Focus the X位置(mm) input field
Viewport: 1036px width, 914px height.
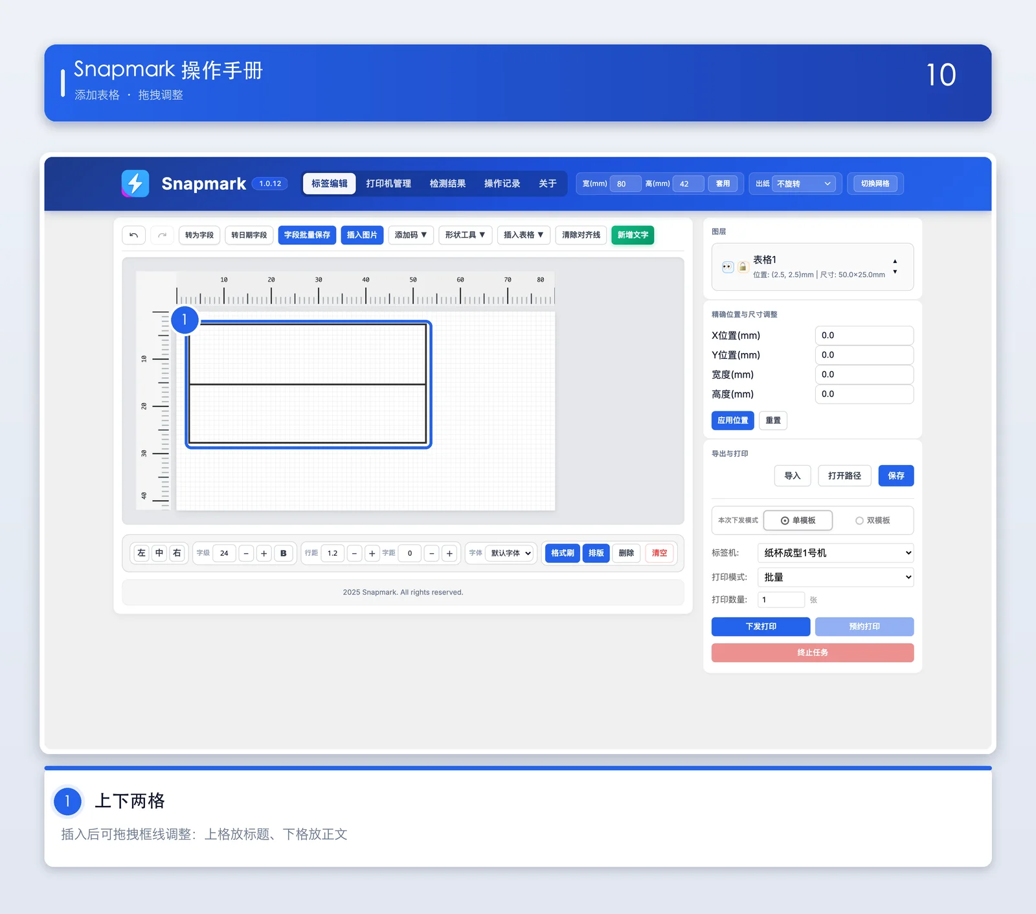(x=864, y=336)
